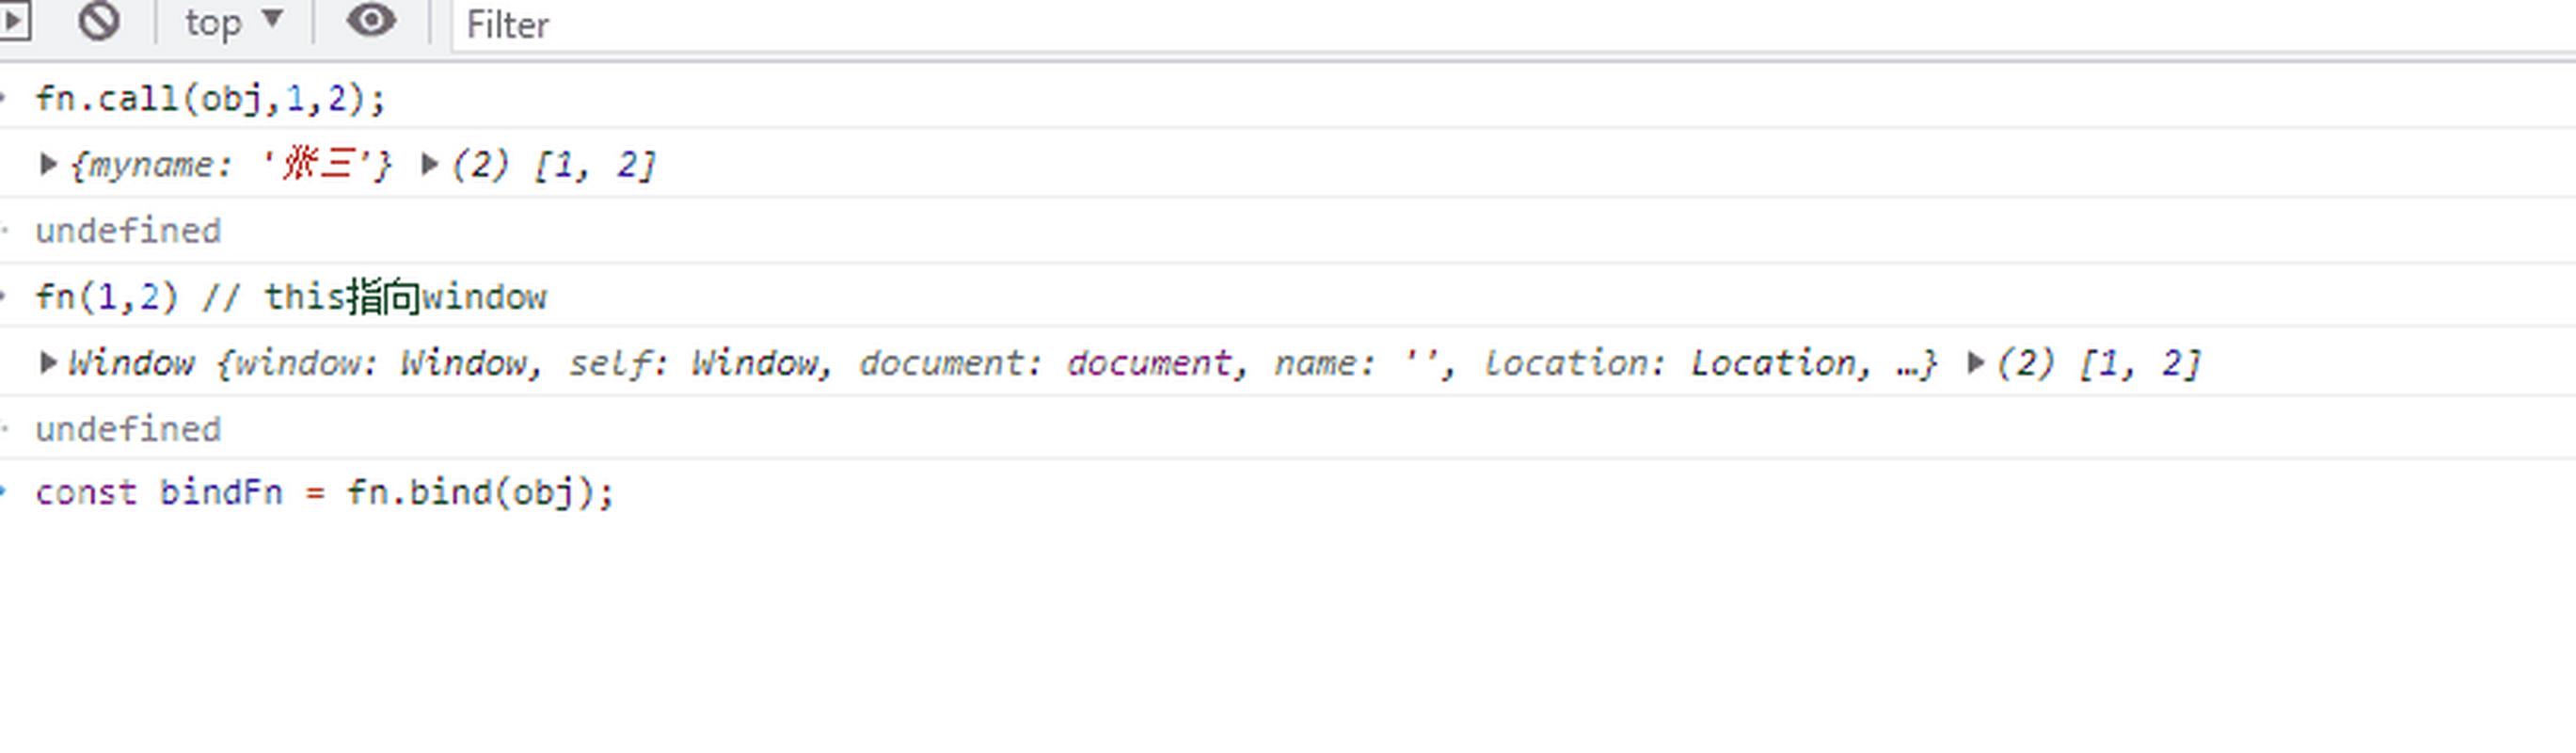Focus the Filter input field
Image resolution: width=2576 pixels, height=753 pixels.
1512,25
